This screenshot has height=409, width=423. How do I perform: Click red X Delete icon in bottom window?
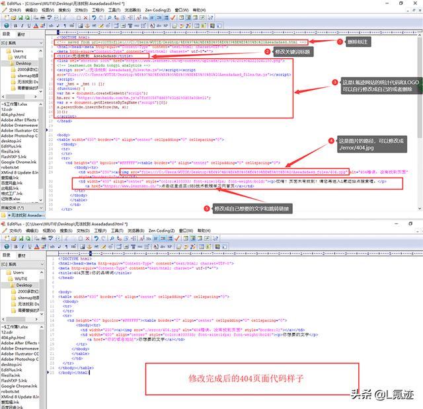88,239
